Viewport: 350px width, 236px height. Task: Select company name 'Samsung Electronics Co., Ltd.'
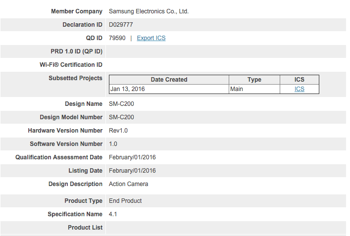149,11
